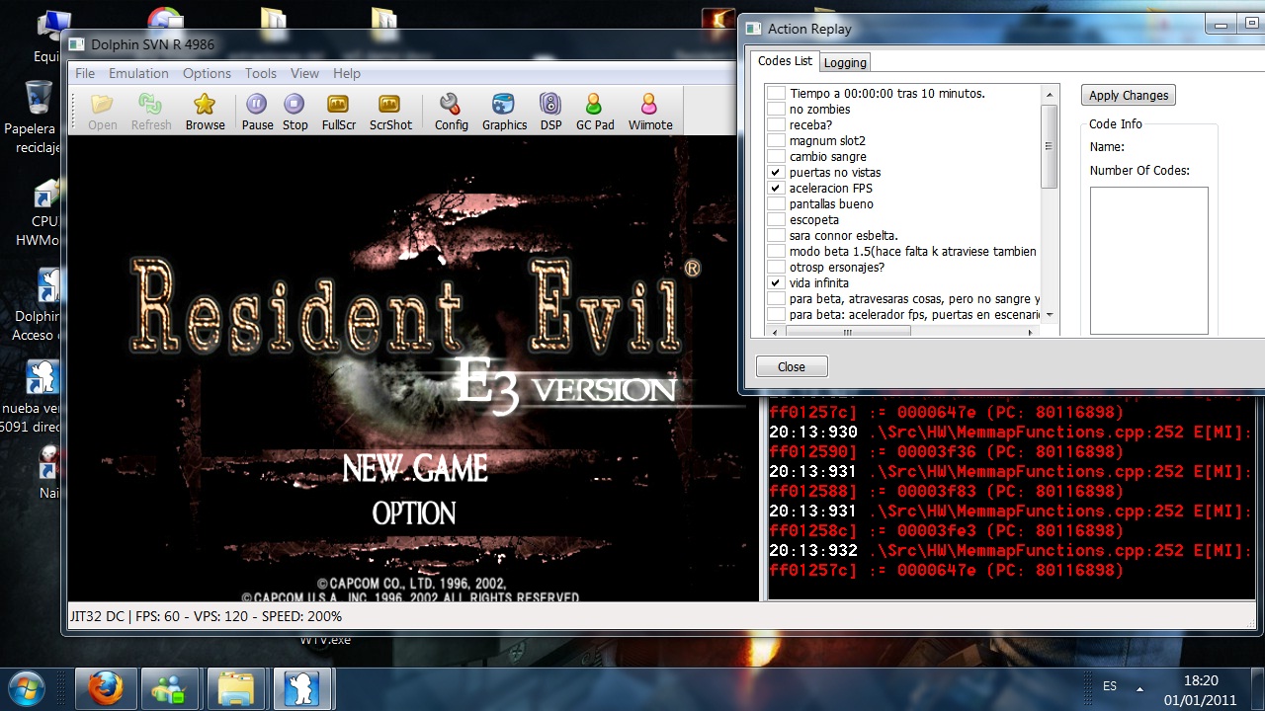
Task: Disable the 'vida infinita' cheat
Action: [776, 282]
